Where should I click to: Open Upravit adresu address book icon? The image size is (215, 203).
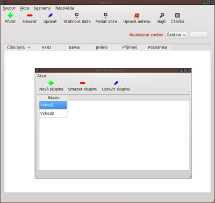click(137, 16)
